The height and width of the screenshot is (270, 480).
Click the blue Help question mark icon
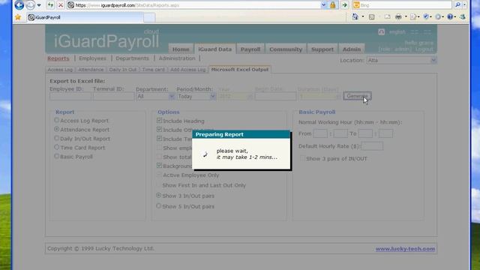click(450, 16)
